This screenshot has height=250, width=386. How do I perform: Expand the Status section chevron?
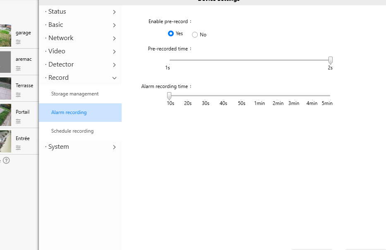[x=114, y=12]
